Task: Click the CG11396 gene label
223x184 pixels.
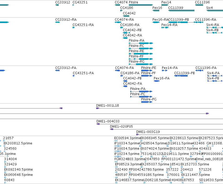Action: tap(202, 2)
